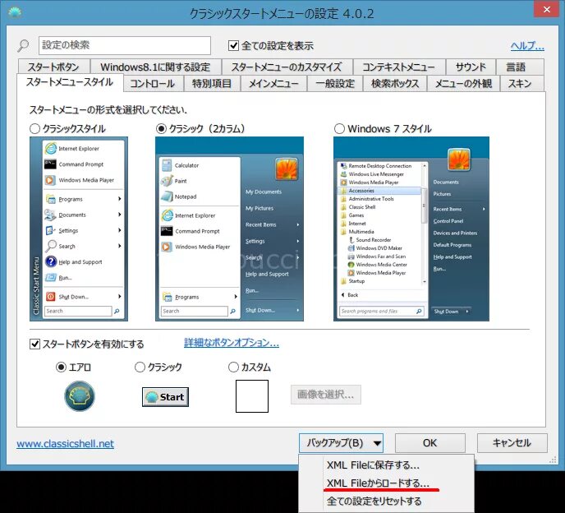This screenshot has height=513, width=565.
Task: Click the classic style menu preview image
Action: click(x=79, y=229)
